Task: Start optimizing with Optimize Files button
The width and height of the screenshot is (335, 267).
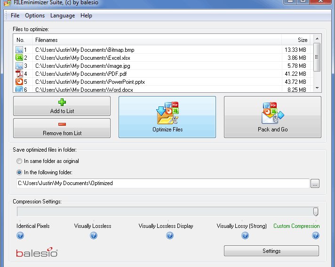Action: pyautogui.click(x=167, y=117)
